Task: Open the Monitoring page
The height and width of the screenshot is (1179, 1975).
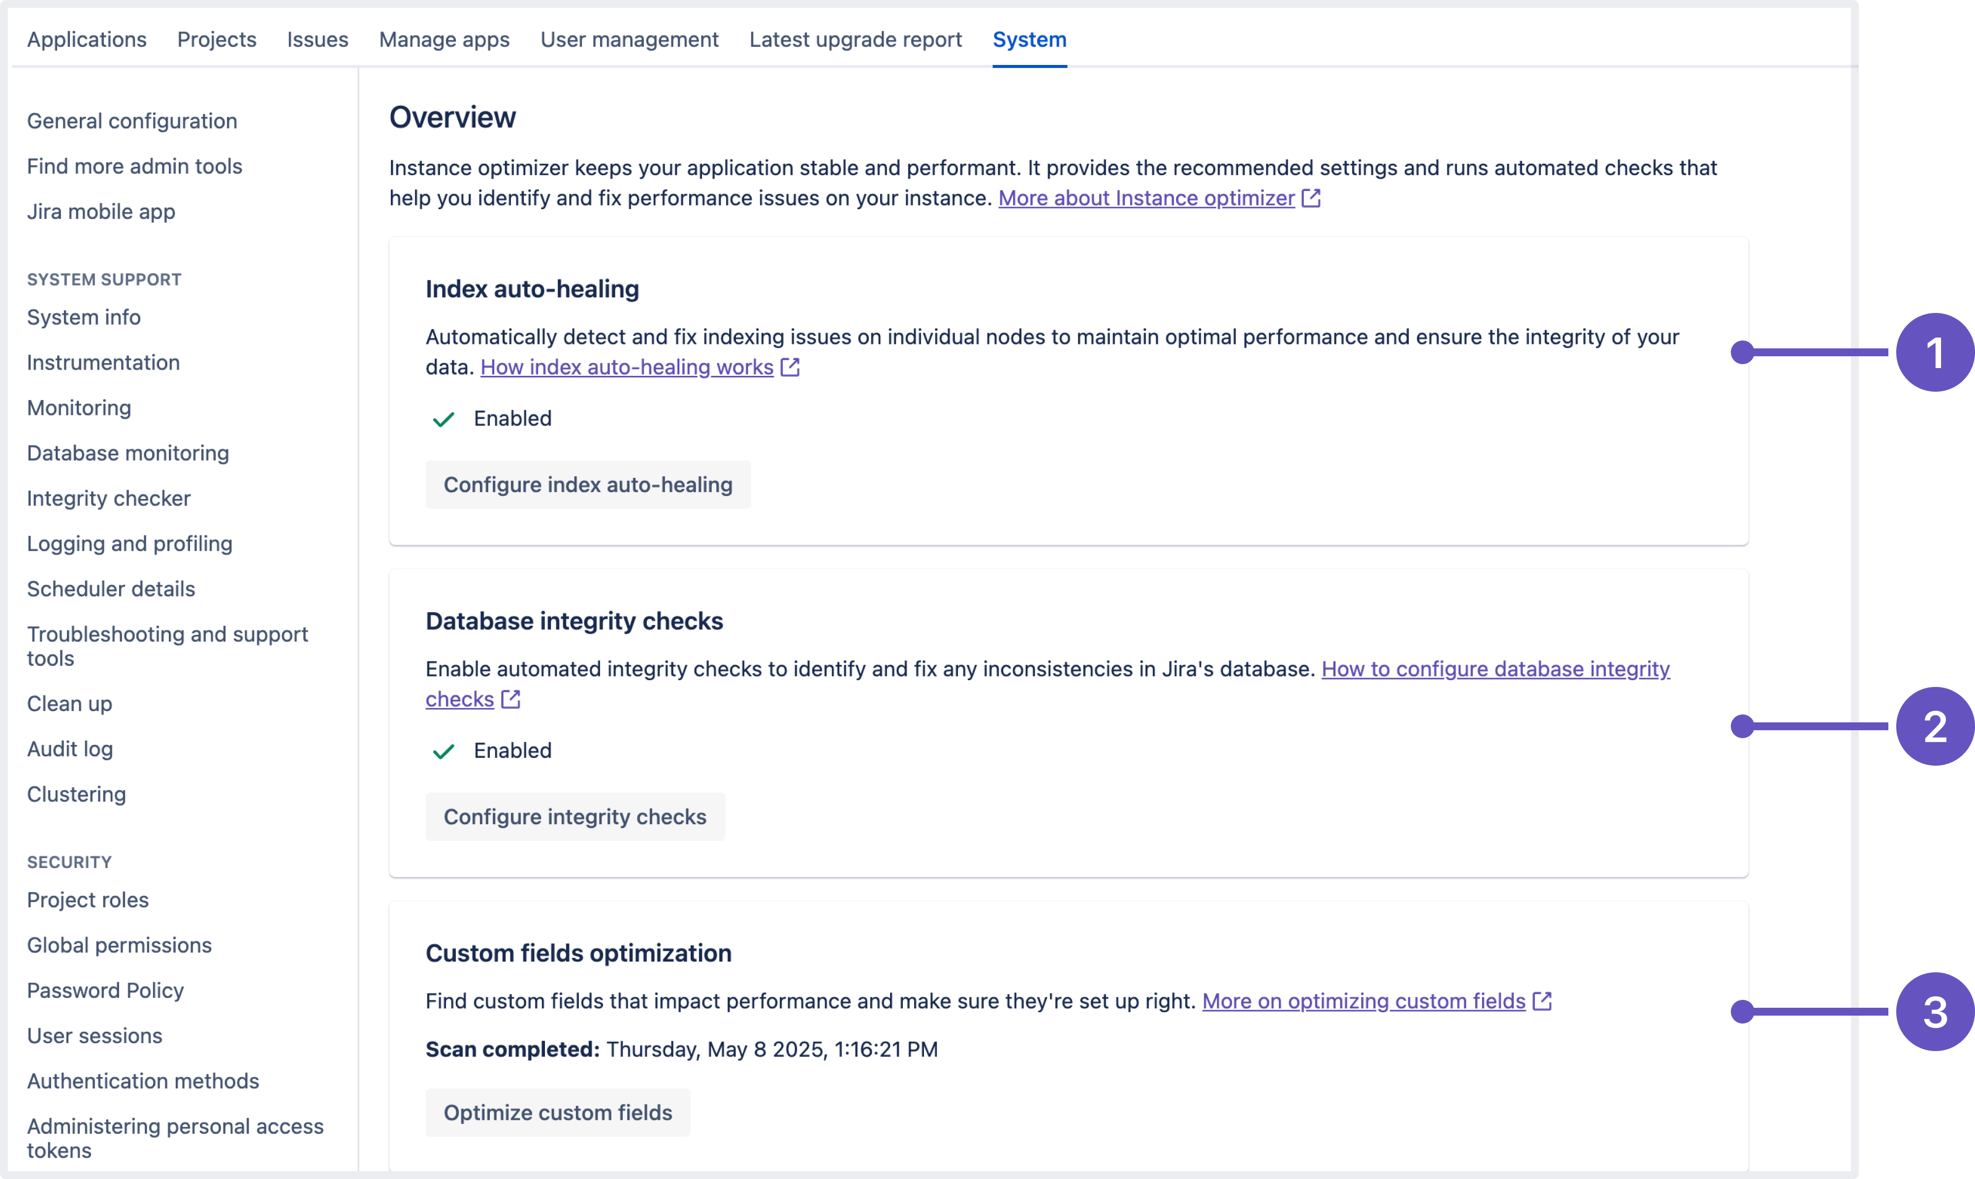Action: tap(79, 407)
